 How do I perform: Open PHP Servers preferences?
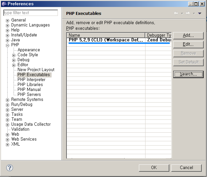(x=29, y=94)
